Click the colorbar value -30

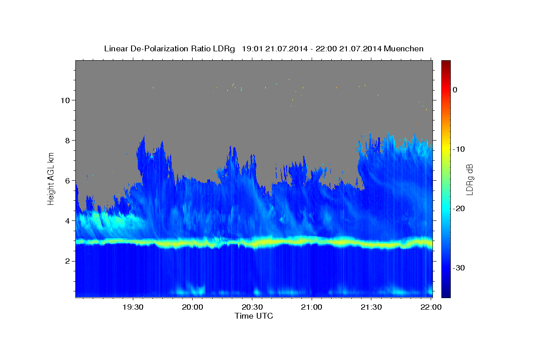click(459, 268)
